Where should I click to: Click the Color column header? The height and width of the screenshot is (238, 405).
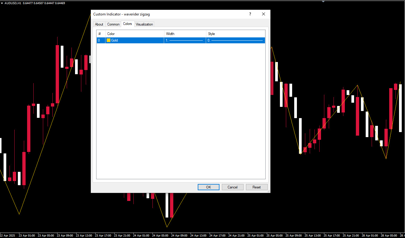[135, 34]
